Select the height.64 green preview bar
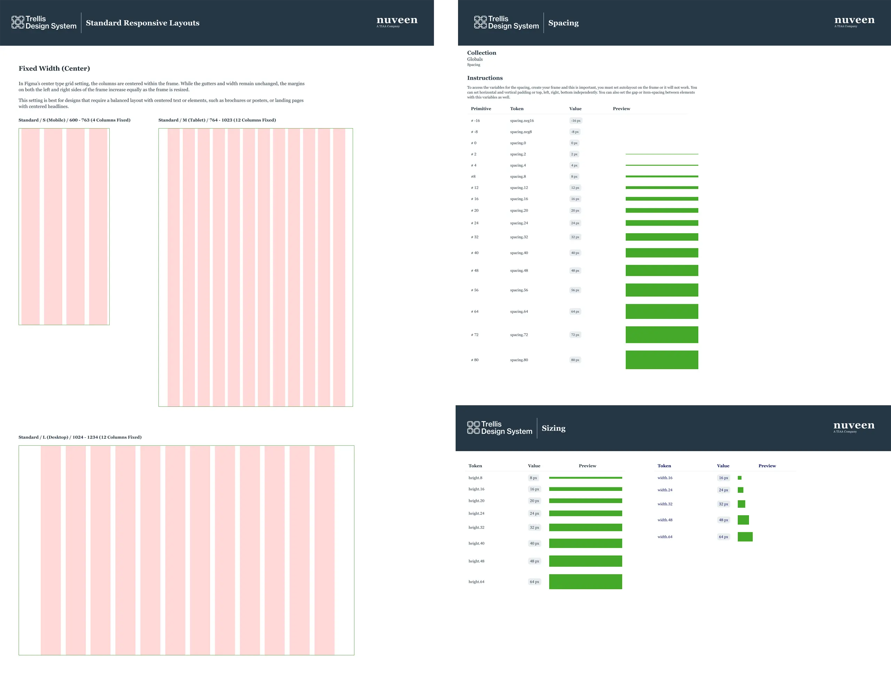Viewport: 891px width, 674px height. click(585, 582)
